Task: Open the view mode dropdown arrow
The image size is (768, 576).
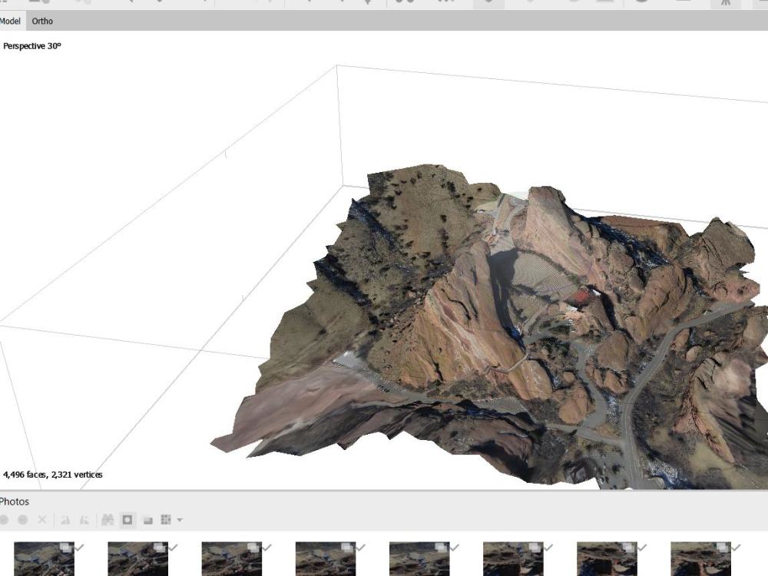Action: click(x=180, y=520)
